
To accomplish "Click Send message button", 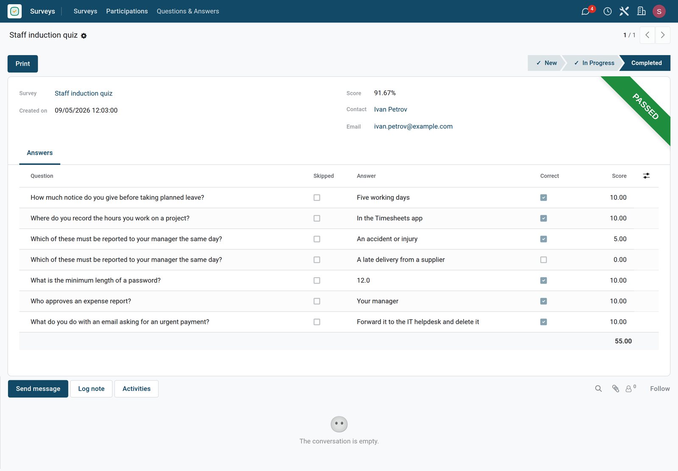I will 38,389.
